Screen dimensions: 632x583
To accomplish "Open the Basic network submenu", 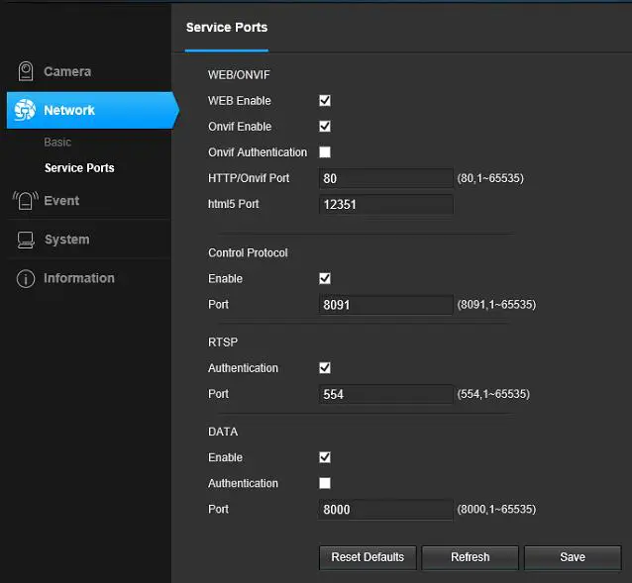I will point(57,143).
